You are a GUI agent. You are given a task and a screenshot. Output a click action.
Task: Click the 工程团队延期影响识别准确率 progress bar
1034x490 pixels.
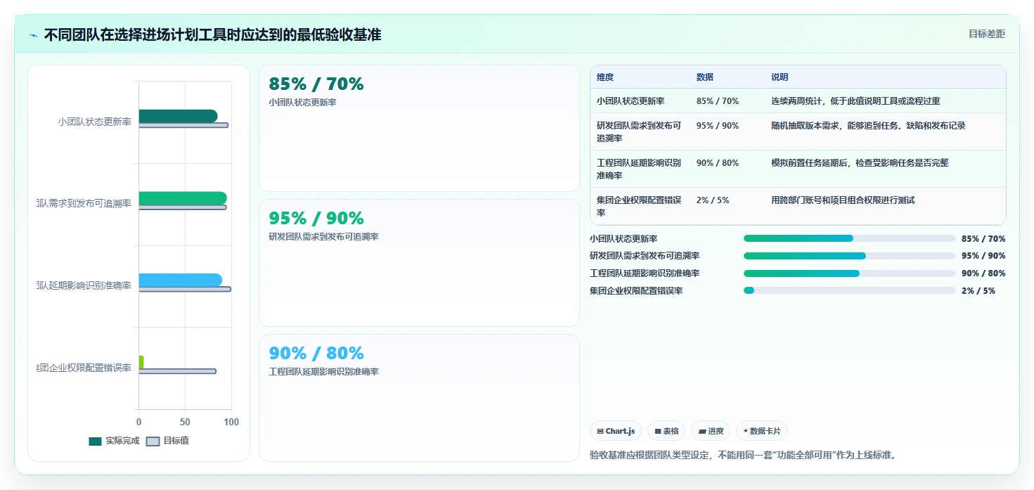pyautogui.click(x=849, y=273)
